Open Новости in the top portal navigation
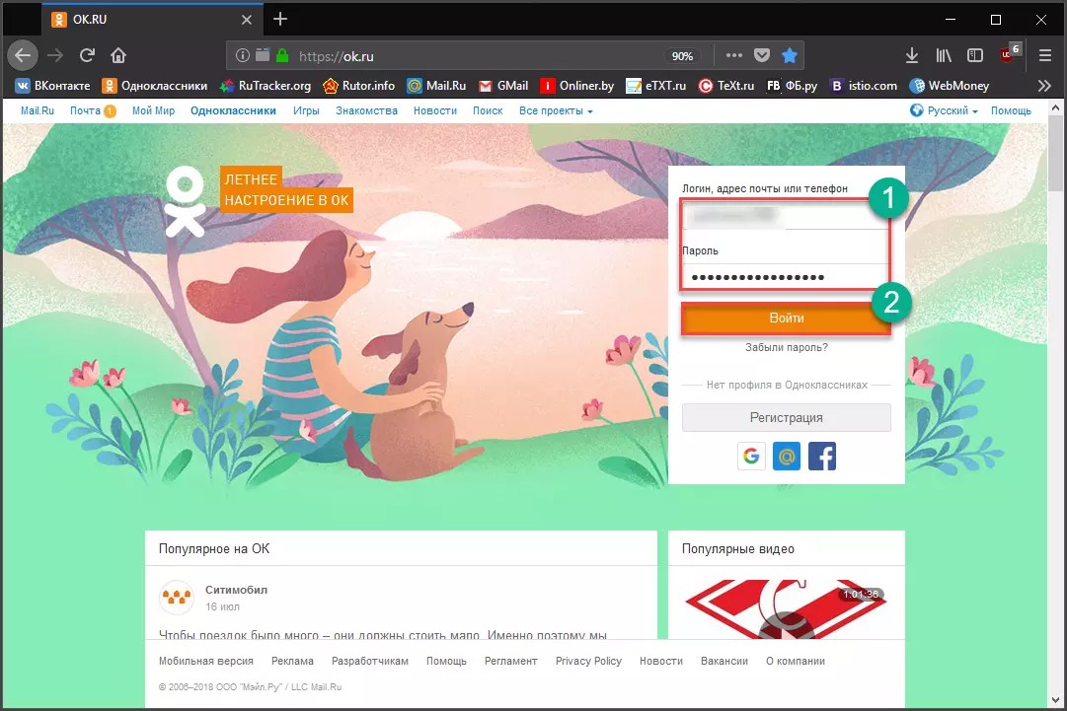 click(x=435, y=110)
